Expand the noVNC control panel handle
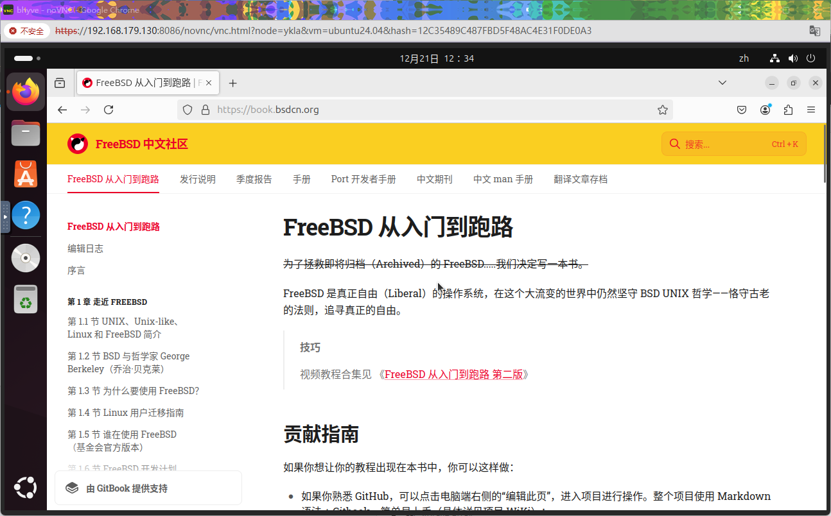The height and width of the screenshot is (516, 831). 5,217
